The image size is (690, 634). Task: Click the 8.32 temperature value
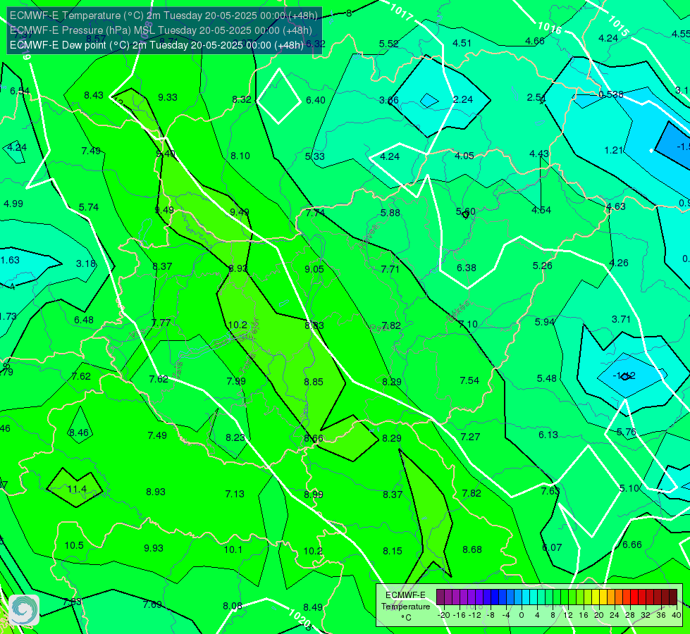coord(242,99)
